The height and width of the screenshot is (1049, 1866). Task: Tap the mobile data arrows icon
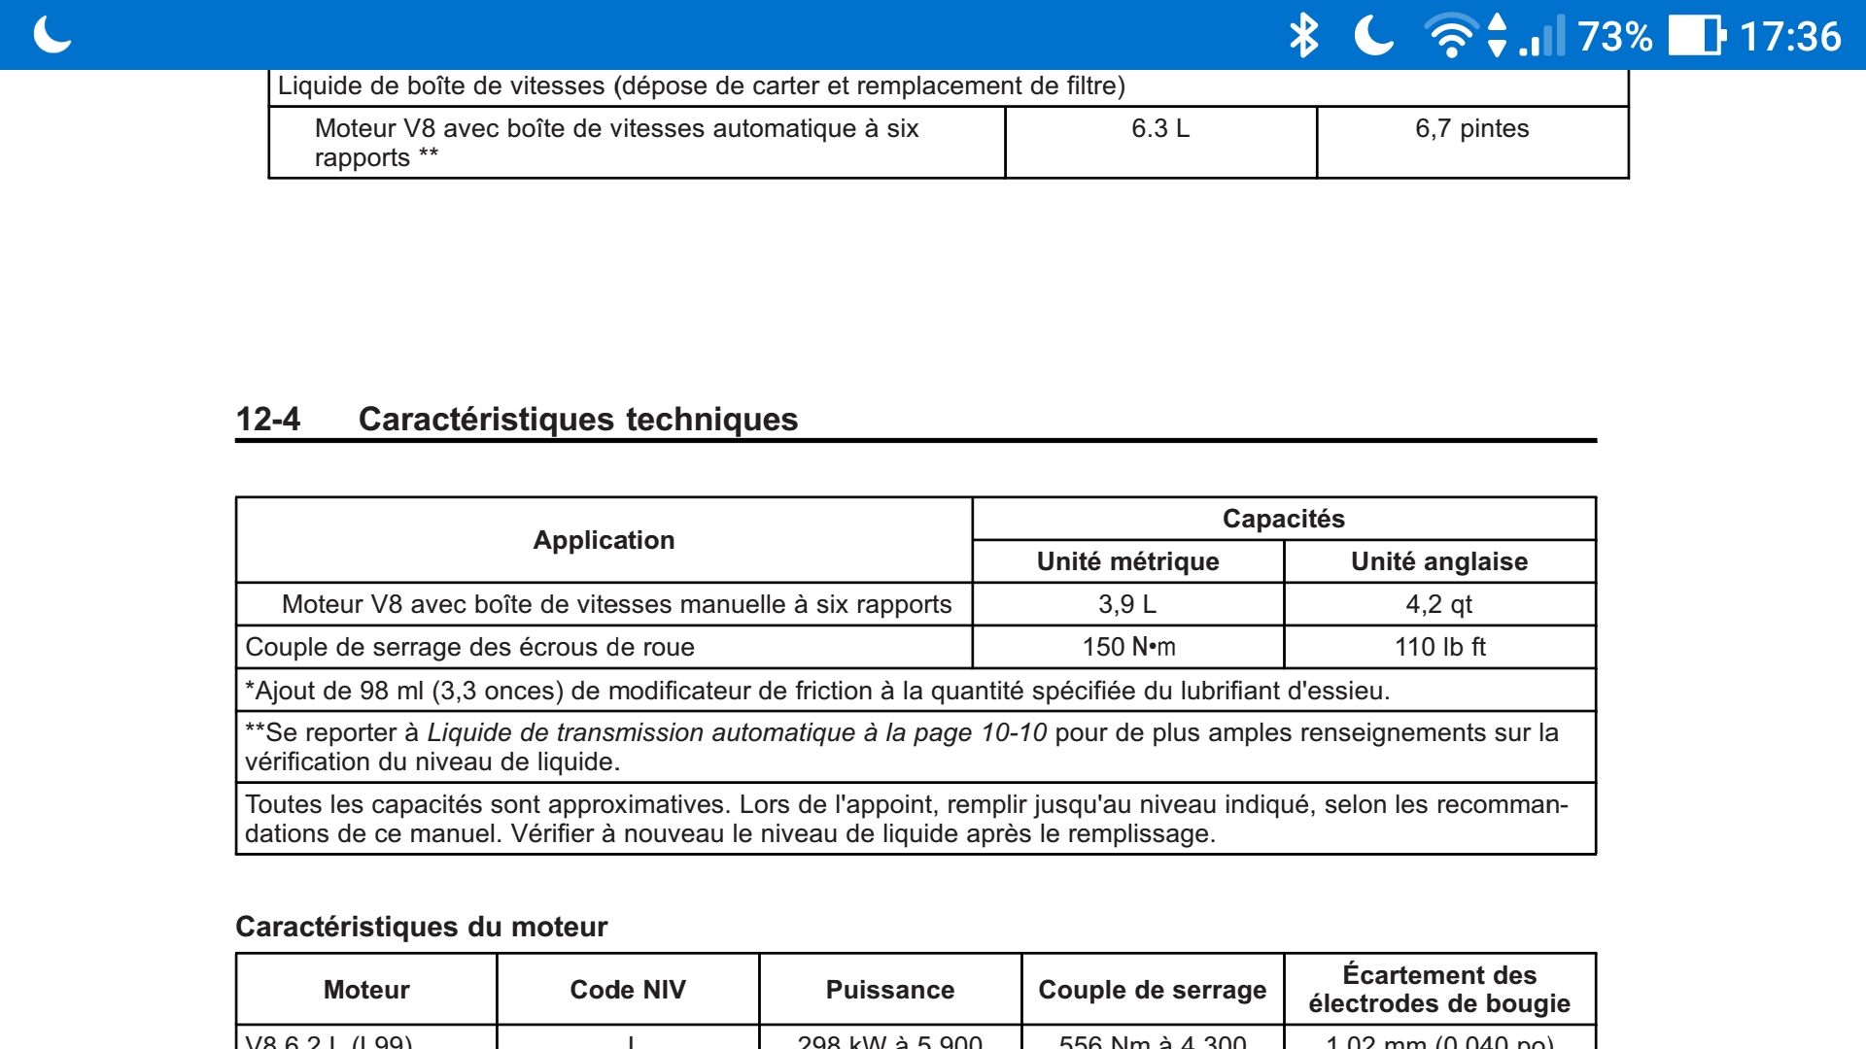click(1497, 36)
